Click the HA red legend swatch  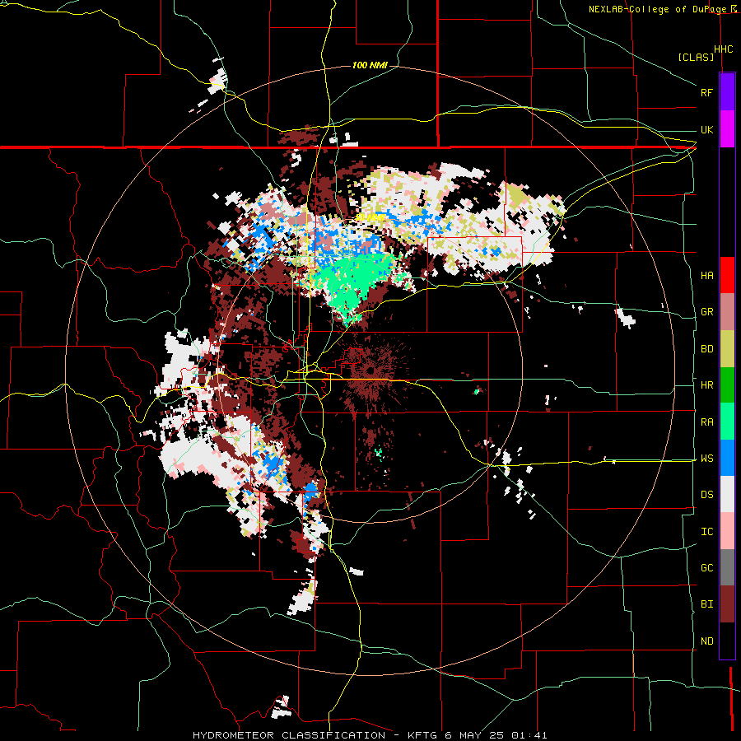[x=727, y=275]
